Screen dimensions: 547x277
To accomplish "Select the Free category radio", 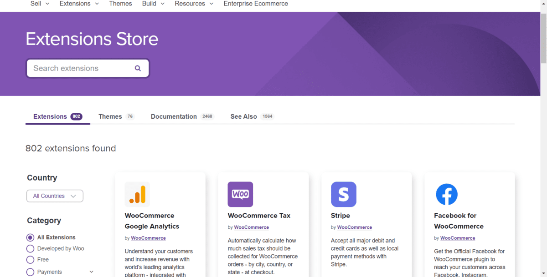I will [x=31, y=260].
